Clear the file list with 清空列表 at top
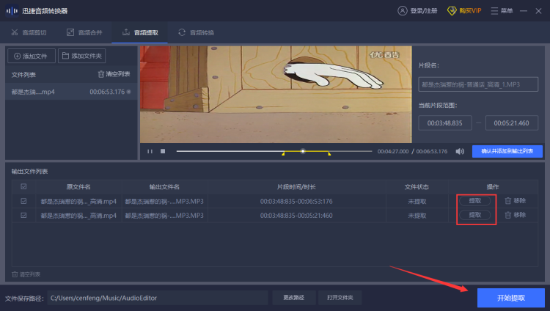Screen dimensions: 550x311 point(114,74)
